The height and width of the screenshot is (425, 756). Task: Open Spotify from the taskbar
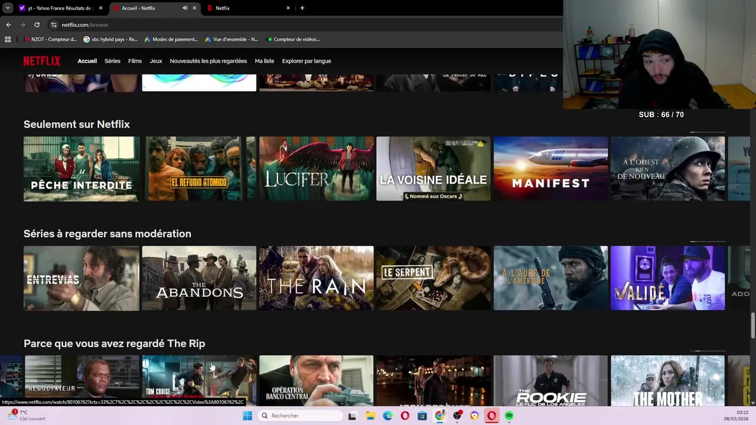(509, 416)
